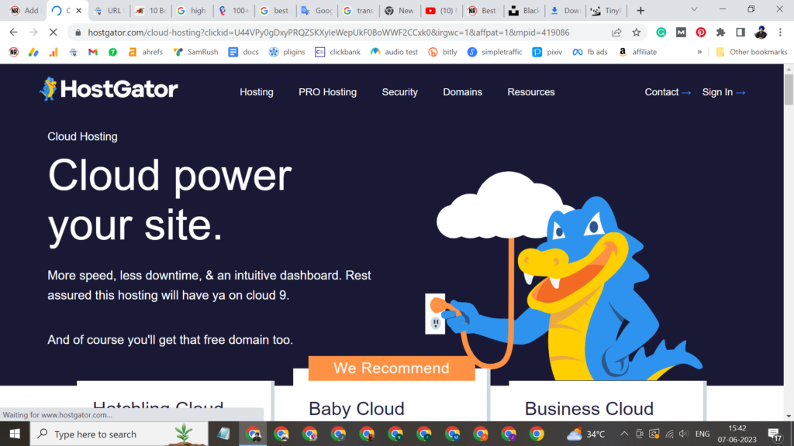Open the Grammarly extension icon
The image size is (794, 446).
tap(661, 33)
